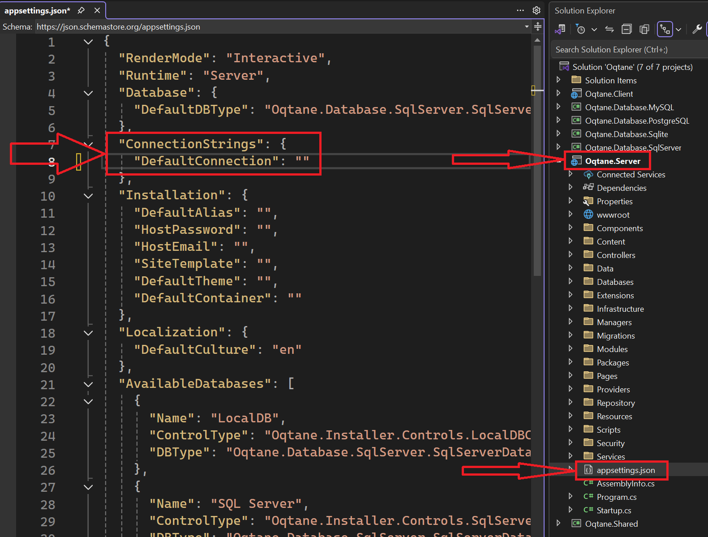This screenshot has height=537, width=708.
Task: Click the Managers folder icon
Action: pyautogui.click(x=588, y=322)
